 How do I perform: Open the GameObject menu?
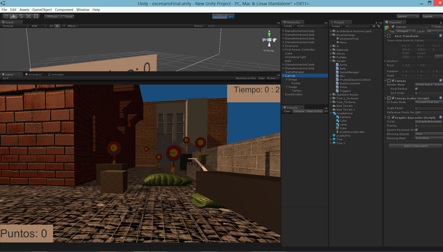(42, 10)
